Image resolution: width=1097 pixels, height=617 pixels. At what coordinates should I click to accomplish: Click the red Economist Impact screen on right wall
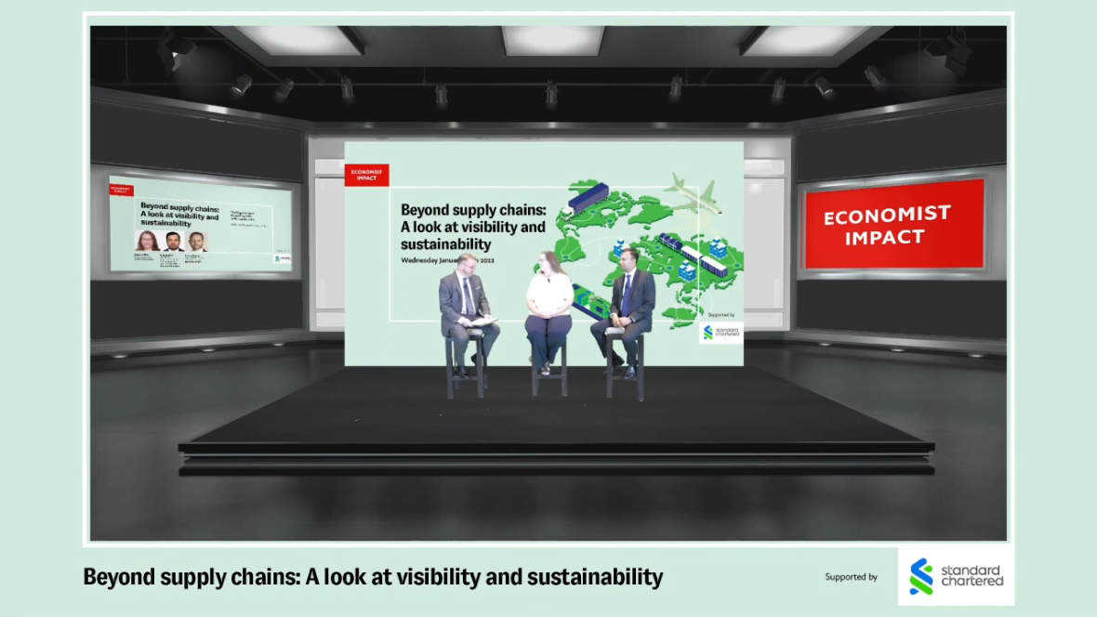(895, 225)
